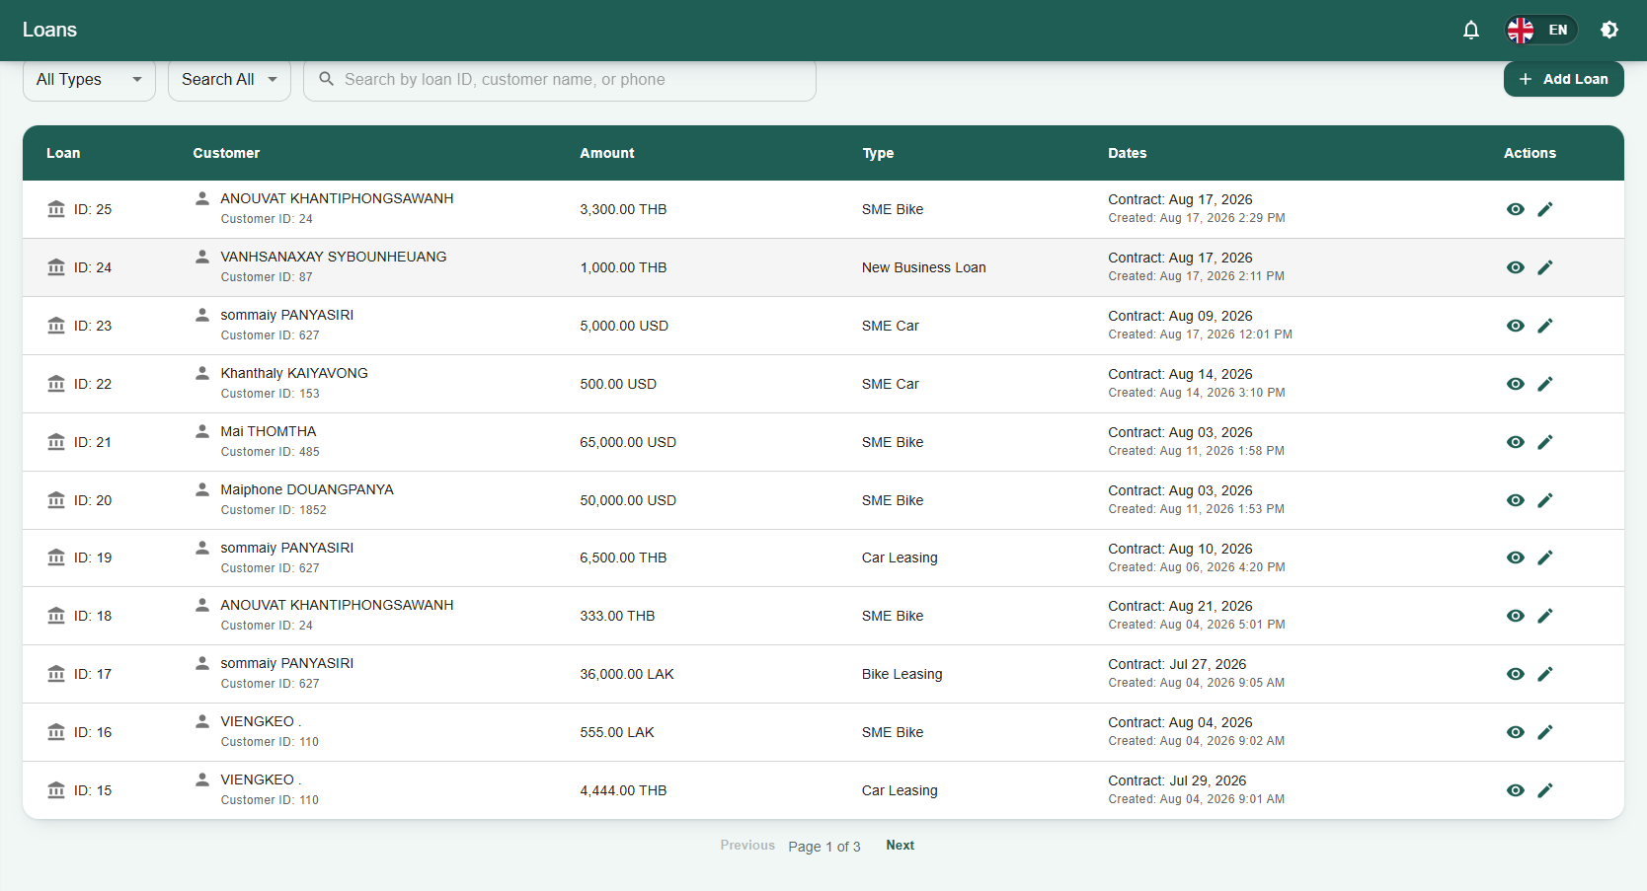View loan ID 15 details
The height and width of the screenshot is (891, 1647).
[1516, 790]
